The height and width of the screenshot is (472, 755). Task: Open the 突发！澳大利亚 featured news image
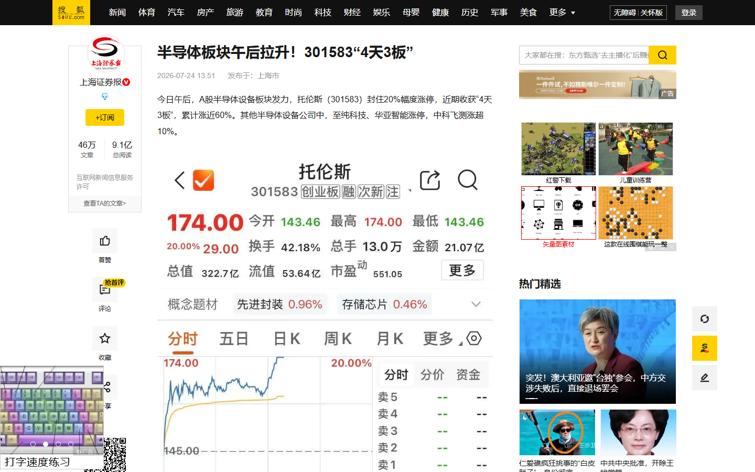tap(598, 351)
